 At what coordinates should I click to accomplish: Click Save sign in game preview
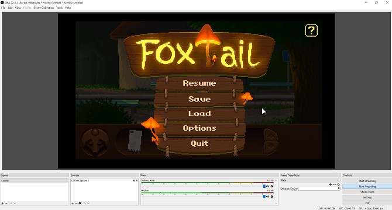200,99
